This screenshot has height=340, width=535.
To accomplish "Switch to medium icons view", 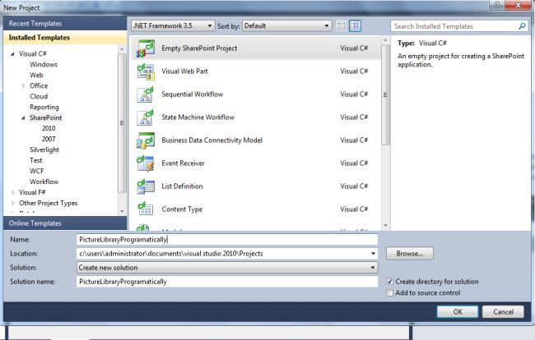I will pyautogui.click(x=356, y=25).
